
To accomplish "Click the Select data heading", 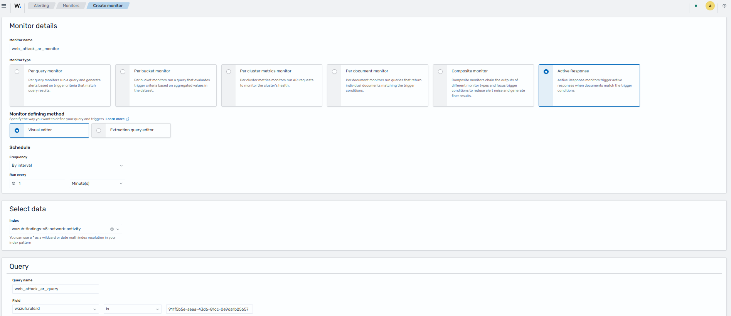I will click(x=28, y=209).
